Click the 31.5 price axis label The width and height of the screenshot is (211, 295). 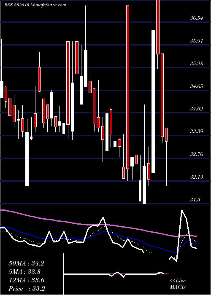(195, 200)
